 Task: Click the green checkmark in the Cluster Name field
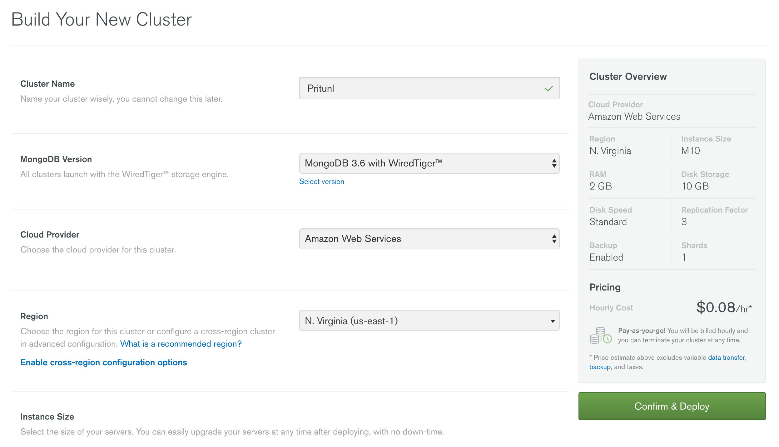pyautogui.click(x=548, y=89)
